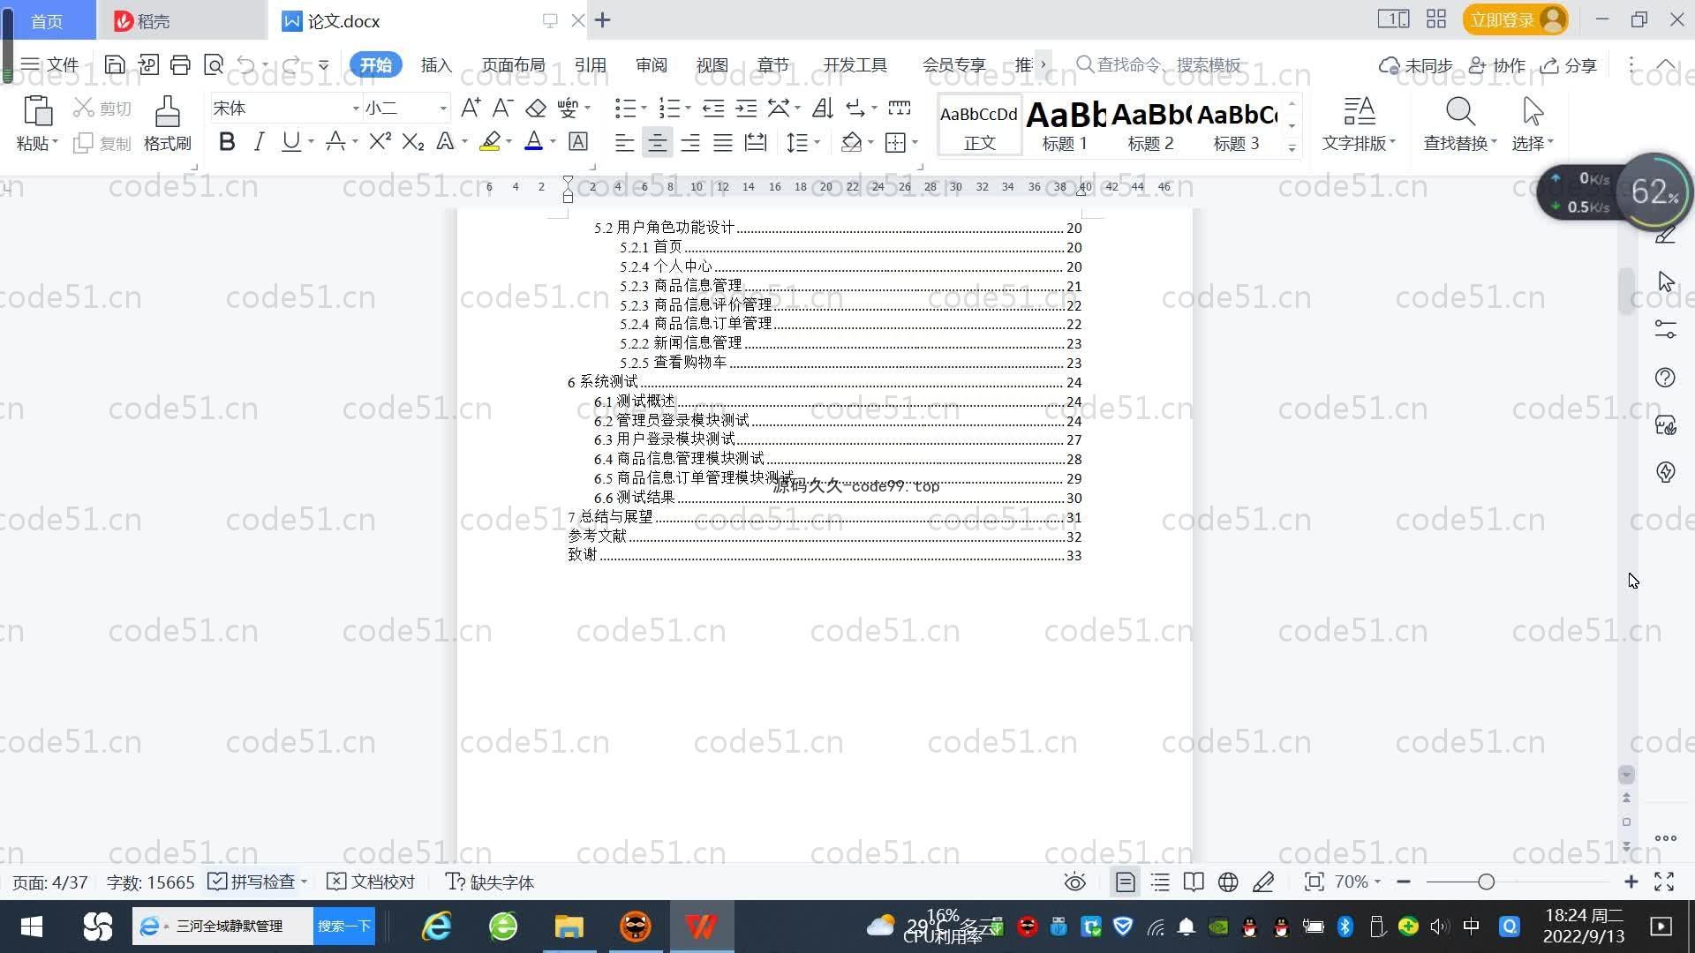The height and width of the screenshot is (953, 1695).
Task: Toggle strikethrough text formatting
Action: (x=335, y=141)
